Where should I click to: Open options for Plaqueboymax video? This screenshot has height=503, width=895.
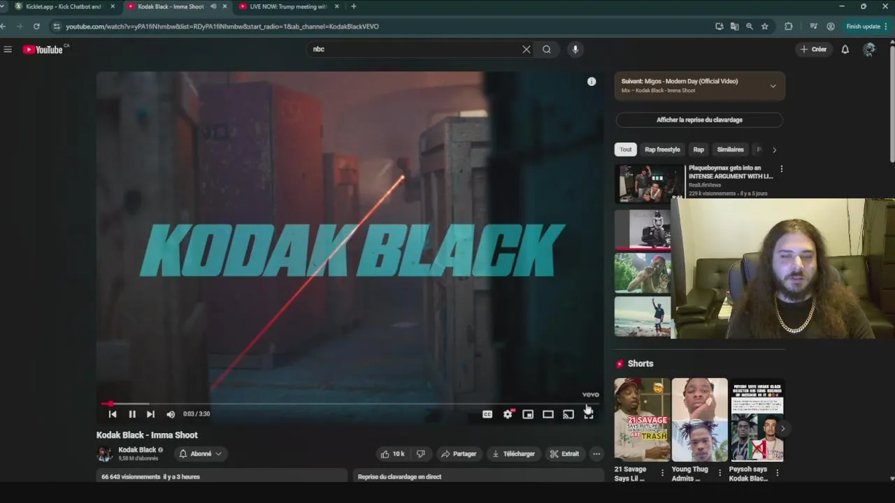pos(781,169)
